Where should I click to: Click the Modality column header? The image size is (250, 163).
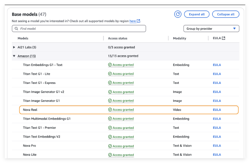pyautogui.click(x=180, y=38)
